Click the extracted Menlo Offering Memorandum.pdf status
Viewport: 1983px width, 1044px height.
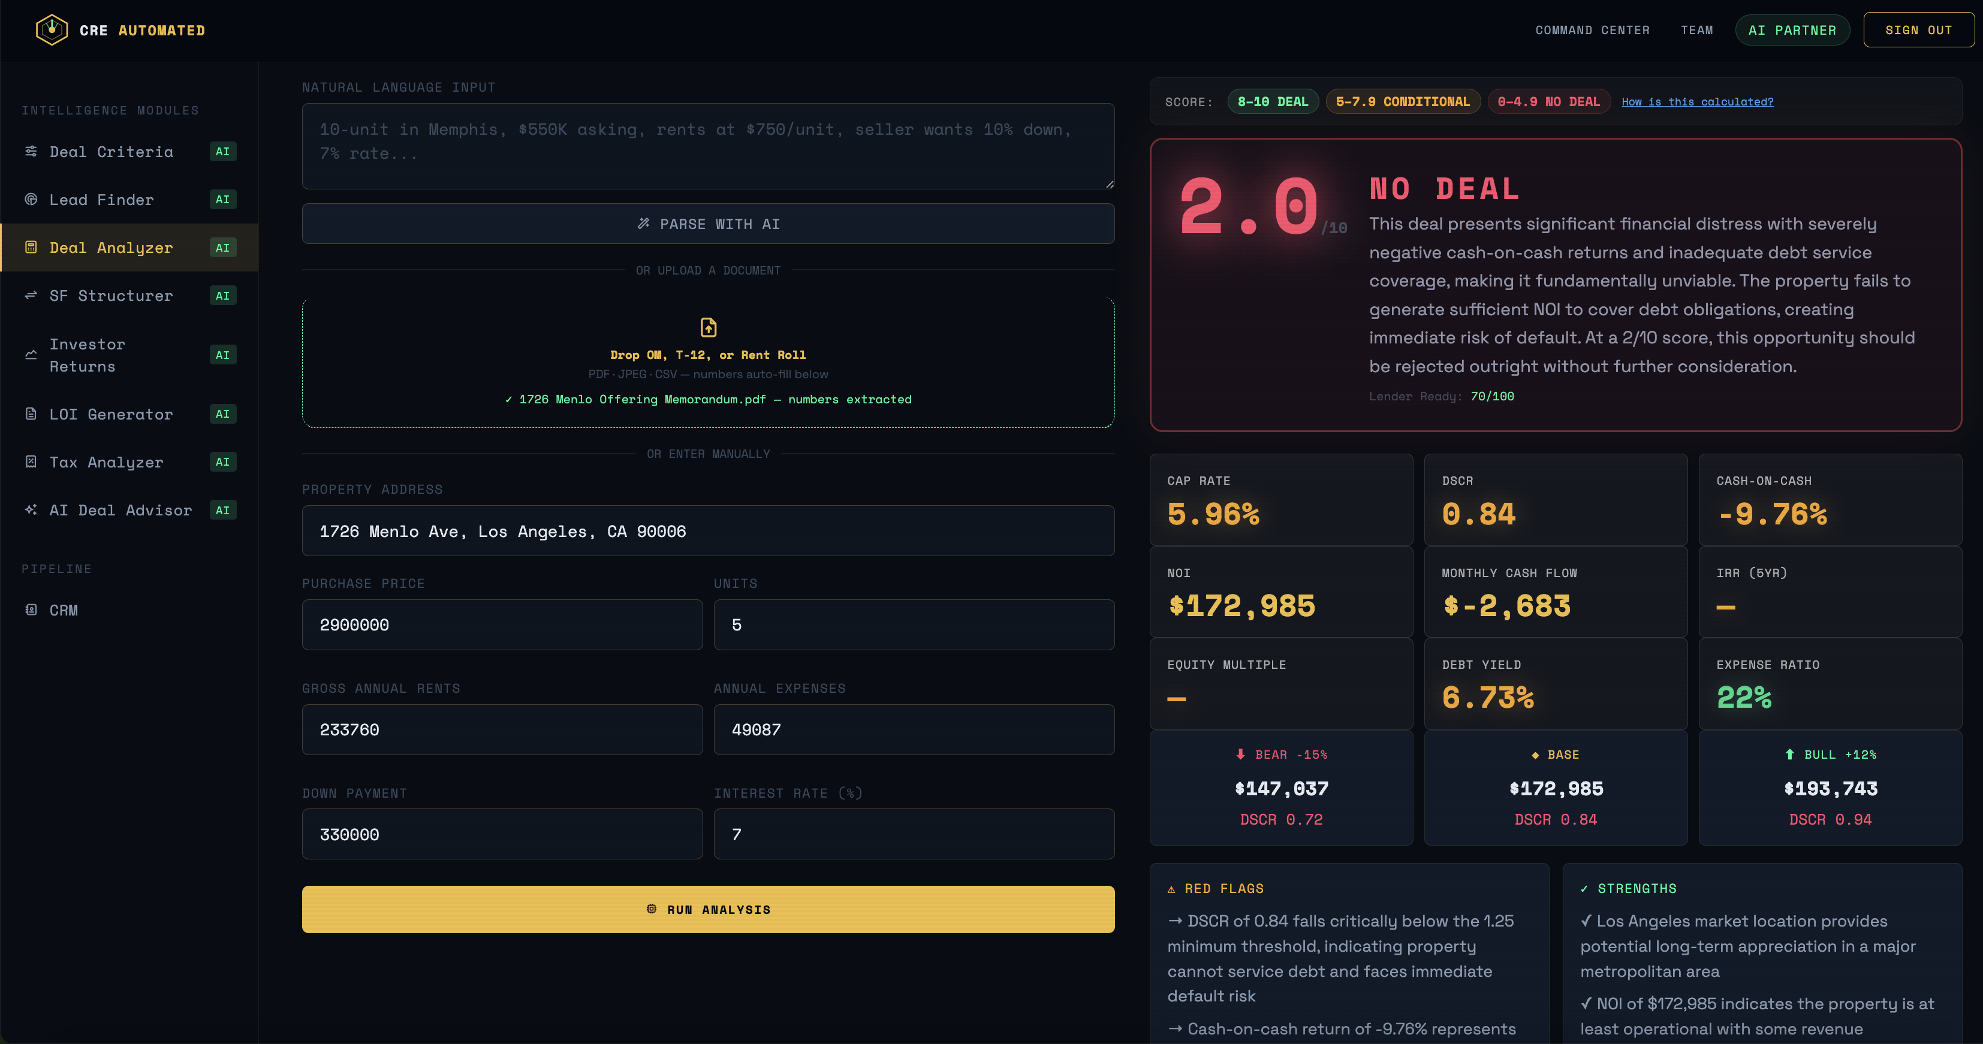pos(708,399)
